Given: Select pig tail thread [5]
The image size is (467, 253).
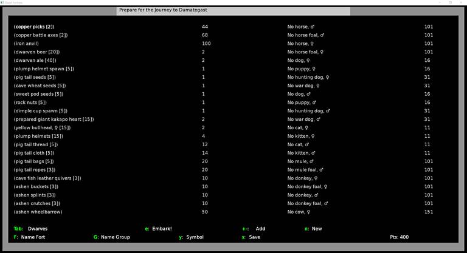Looking at the screenshot, I should 36,144.
